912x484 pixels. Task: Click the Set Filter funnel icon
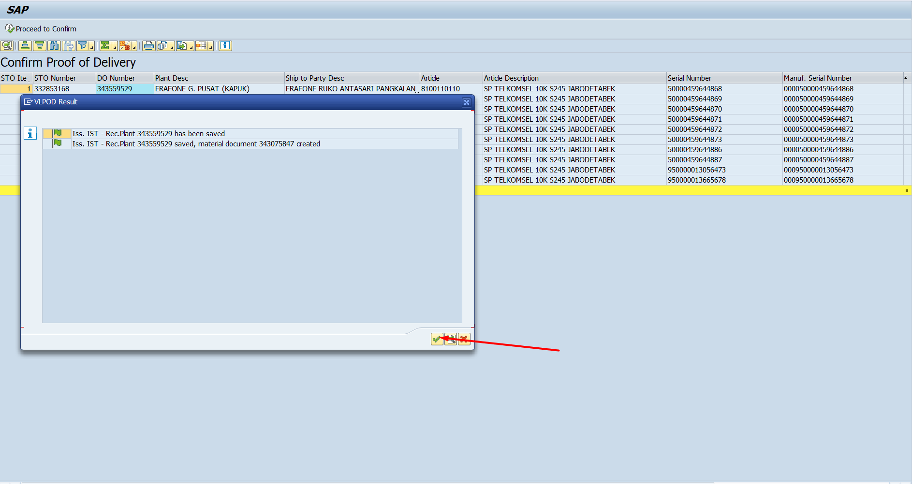coord(83,46)
